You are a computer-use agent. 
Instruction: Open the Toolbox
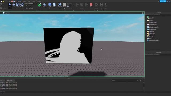pyautogui.click(x=45, y=5)
